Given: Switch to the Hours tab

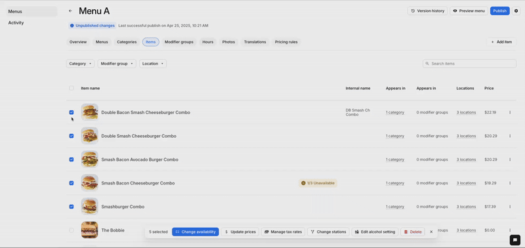Looking at the screenshot, I should pos(207,42).
